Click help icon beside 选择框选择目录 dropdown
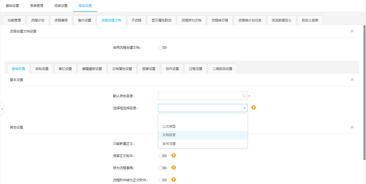366x184 pixels. click(x=254, y=107)
